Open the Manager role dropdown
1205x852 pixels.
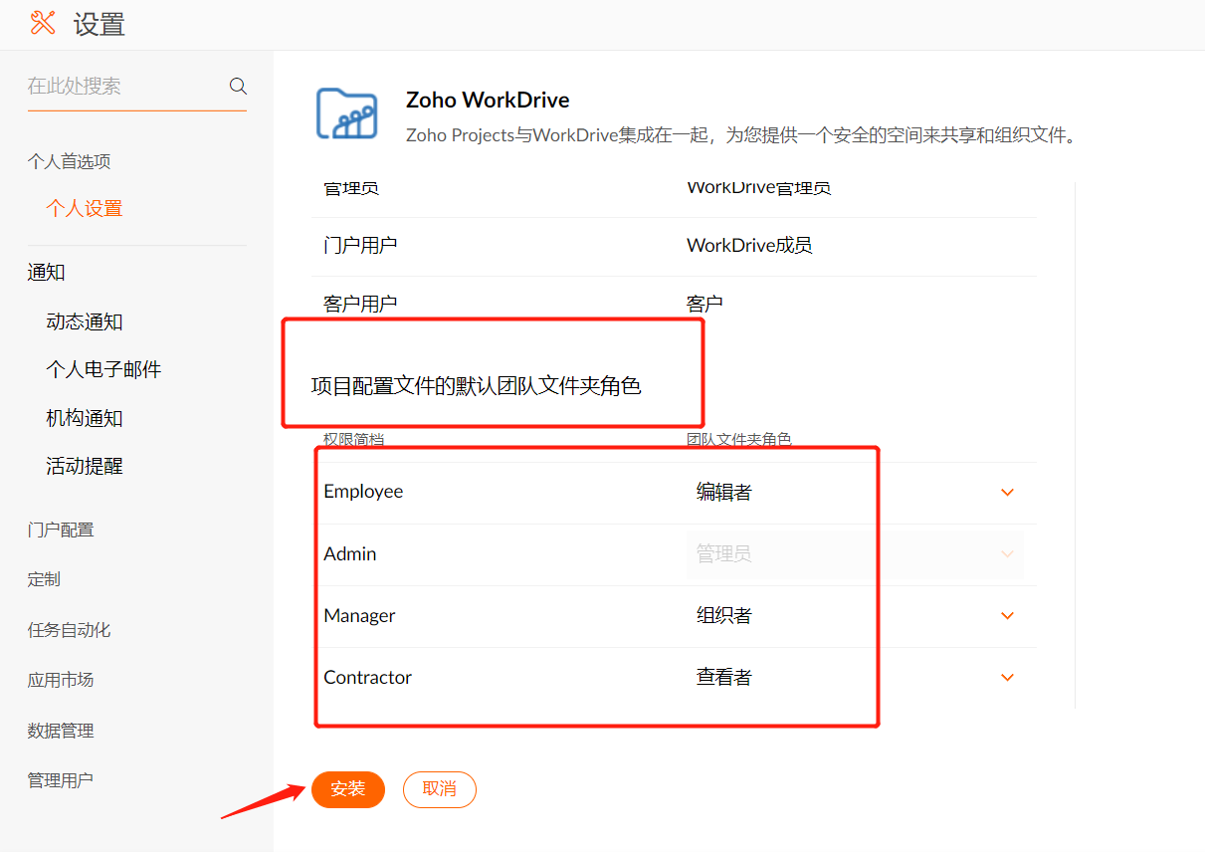coord(1007,615)
